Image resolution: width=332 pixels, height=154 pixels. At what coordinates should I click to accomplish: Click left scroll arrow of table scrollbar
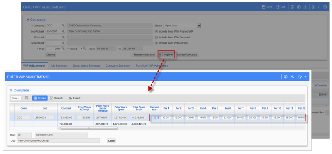pos(59,128)
